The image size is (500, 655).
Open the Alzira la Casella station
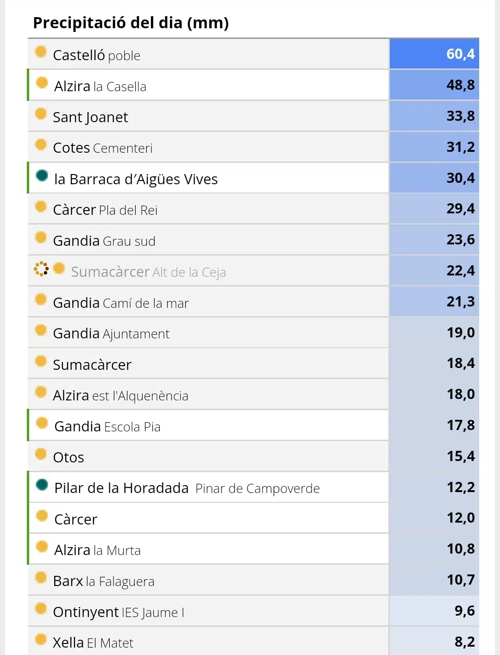pyautogui.click(x=208, y=85)
